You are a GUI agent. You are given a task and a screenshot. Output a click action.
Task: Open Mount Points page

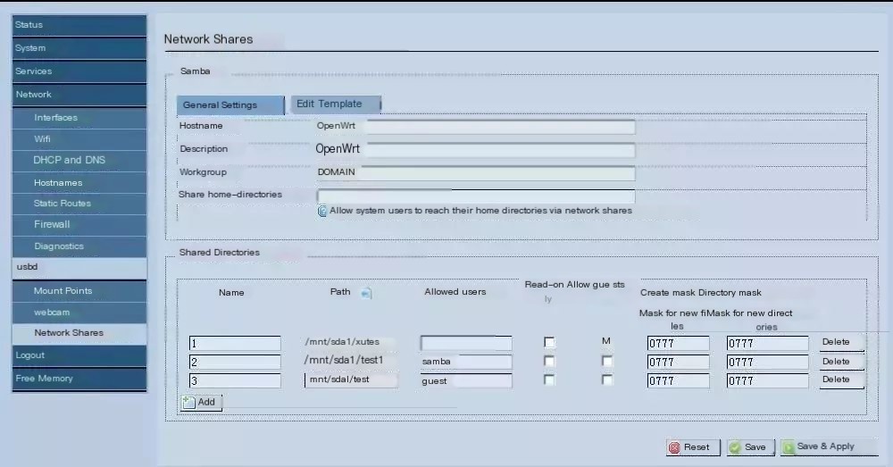79,291
